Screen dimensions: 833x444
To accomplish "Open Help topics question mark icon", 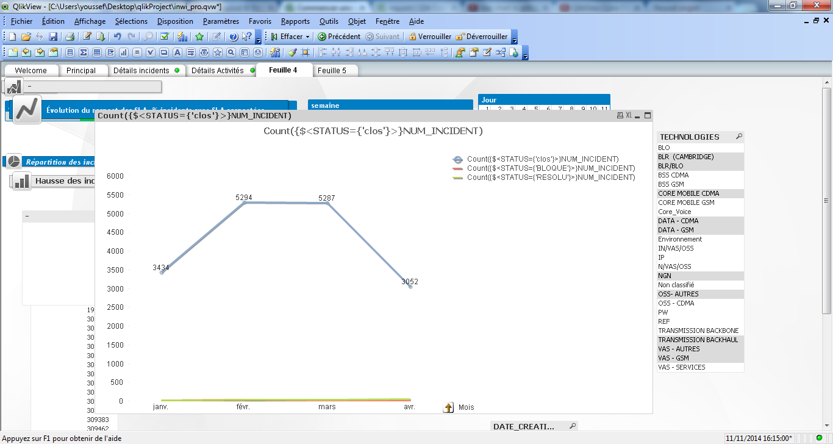I will click(x=234, y=37).
